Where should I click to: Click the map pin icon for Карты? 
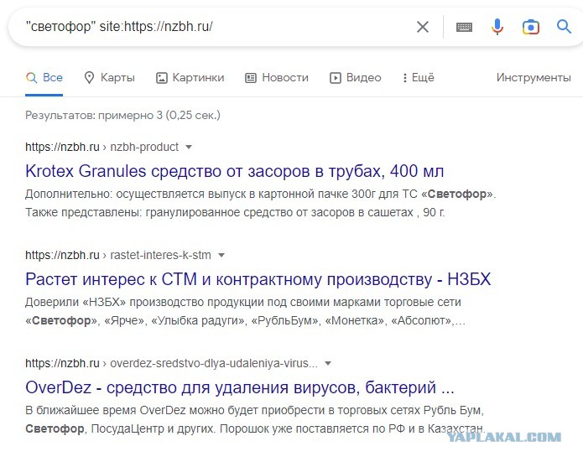(89, 78)
